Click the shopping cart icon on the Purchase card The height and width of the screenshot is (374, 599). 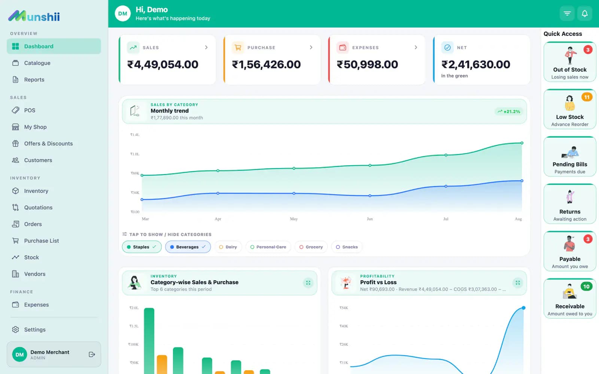(x=238, y=47)
